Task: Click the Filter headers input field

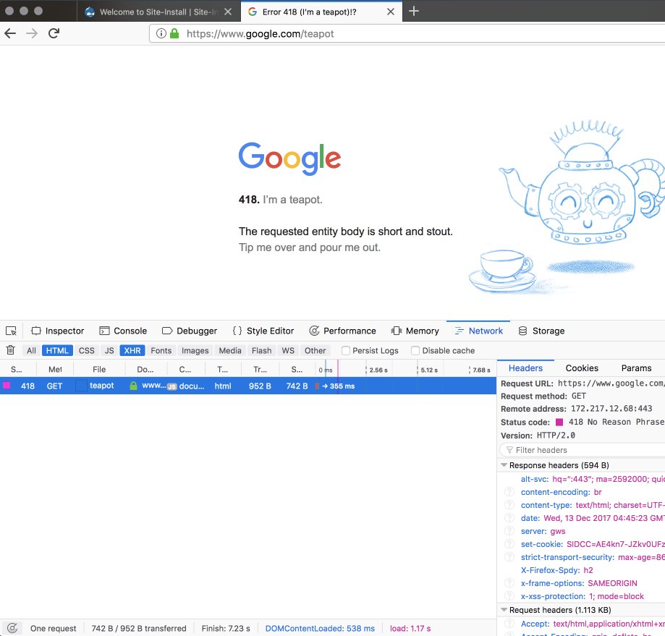Action: [x=583, y=450]
